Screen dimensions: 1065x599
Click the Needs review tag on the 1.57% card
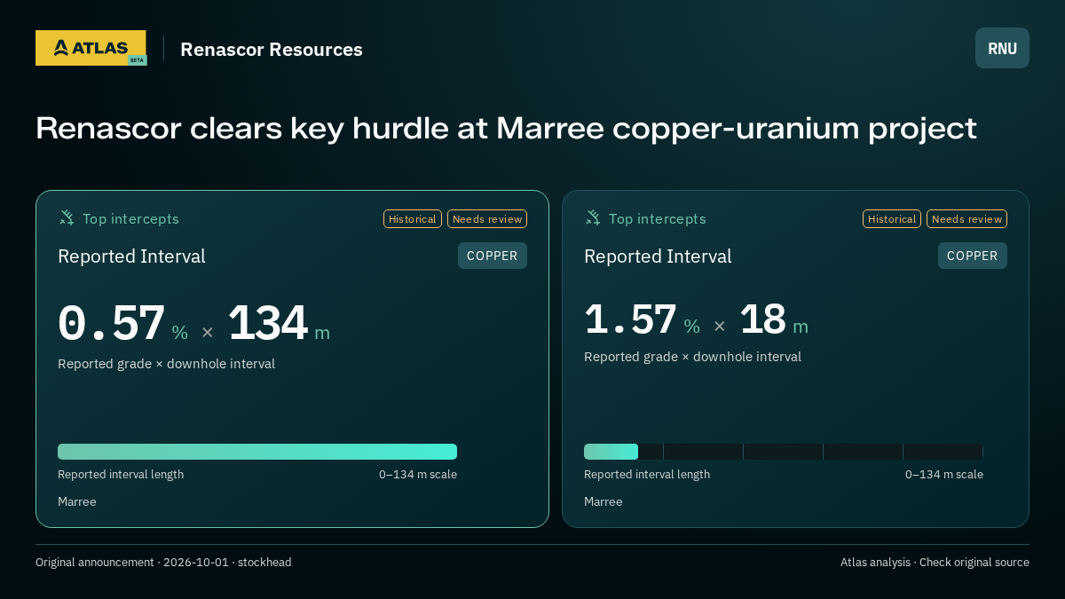(966, 218)
